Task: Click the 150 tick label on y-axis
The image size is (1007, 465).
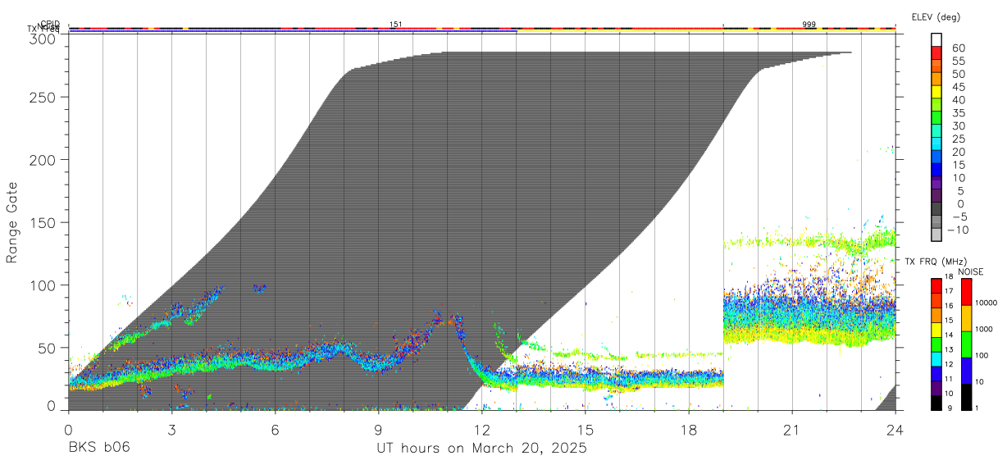Action: coord(43,222)
